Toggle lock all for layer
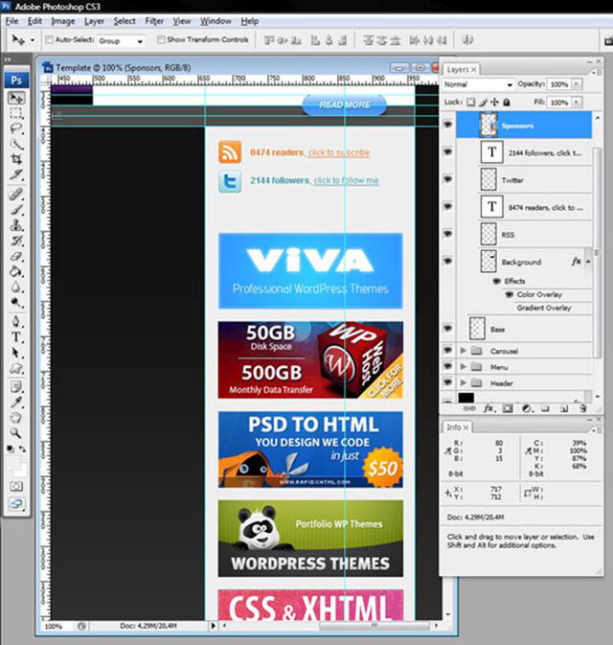Viewport: 613px width, 645px height. [507, 102]
